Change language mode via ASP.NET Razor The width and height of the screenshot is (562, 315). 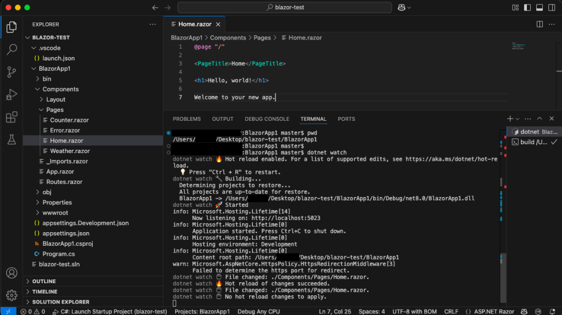[x=494, y=311]
